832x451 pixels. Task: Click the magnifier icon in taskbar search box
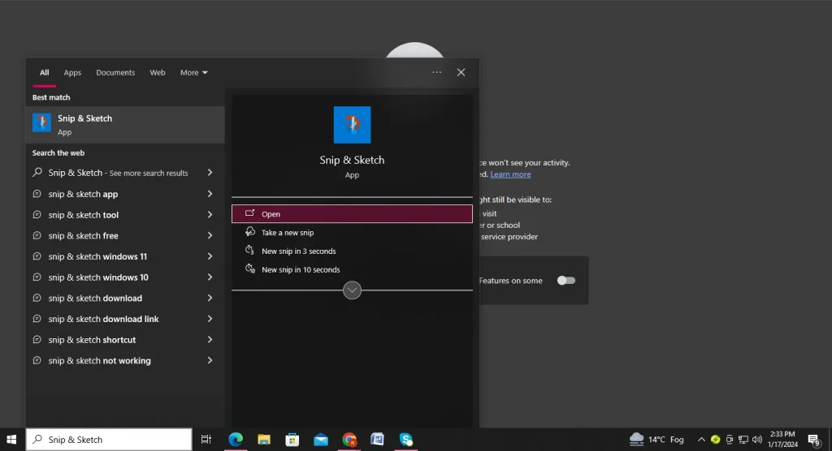point(37,440)
